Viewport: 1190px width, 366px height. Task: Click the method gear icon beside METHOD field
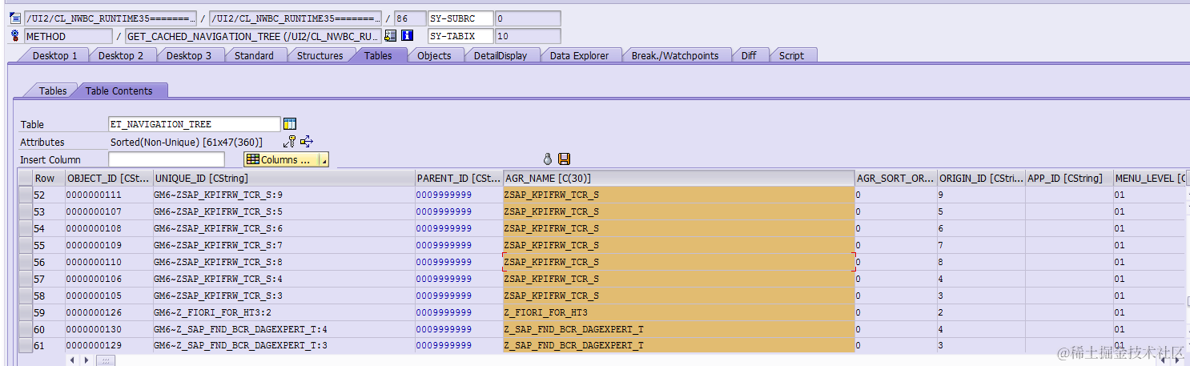pyautogui.click(x=15, y=36)
